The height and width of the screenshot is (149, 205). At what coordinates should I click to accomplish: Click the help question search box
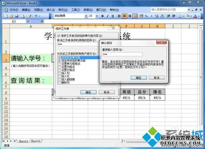[169, 10]
